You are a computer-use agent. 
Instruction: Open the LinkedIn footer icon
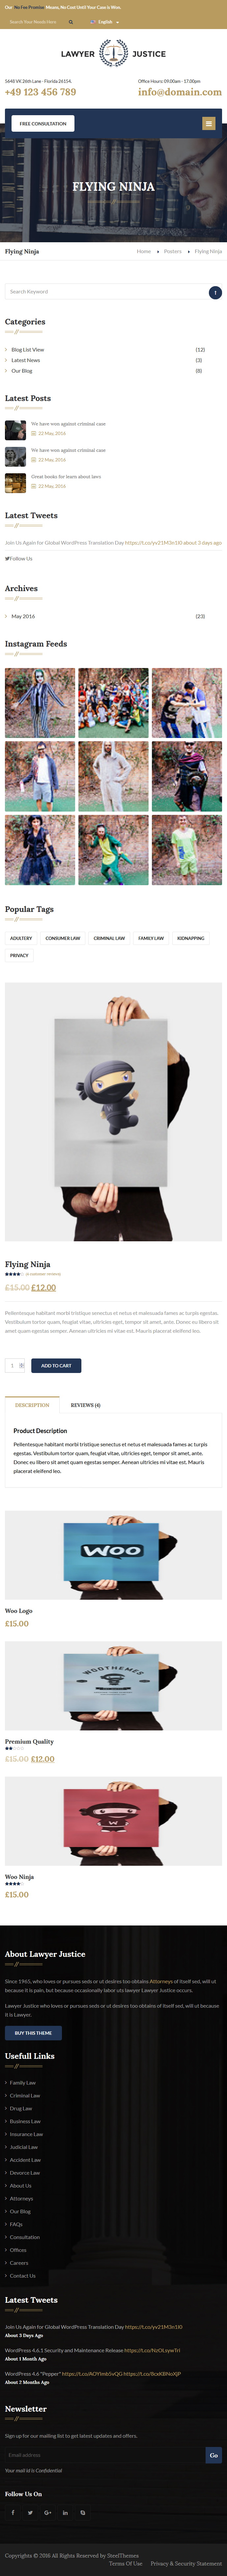pos(65,2512)
